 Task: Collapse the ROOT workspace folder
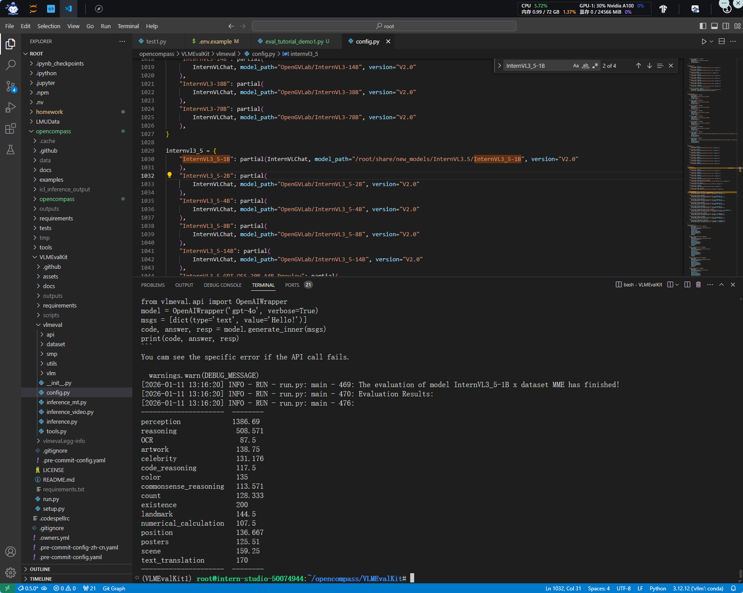coord(25,54)
